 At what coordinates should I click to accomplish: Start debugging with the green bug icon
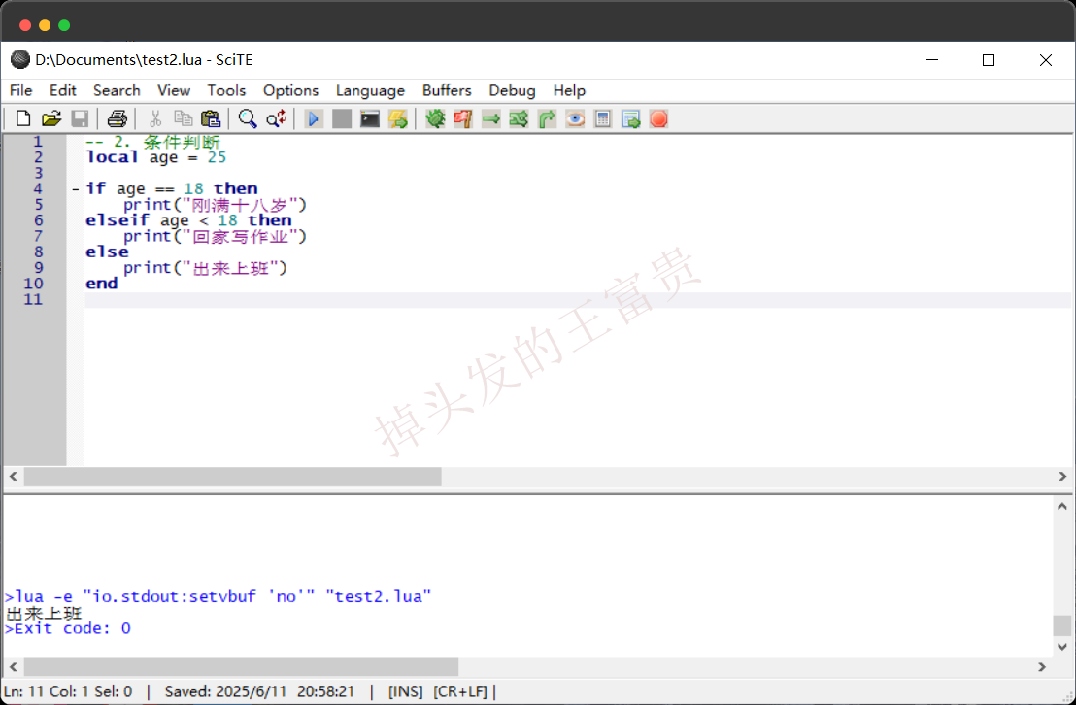[435, 118]
